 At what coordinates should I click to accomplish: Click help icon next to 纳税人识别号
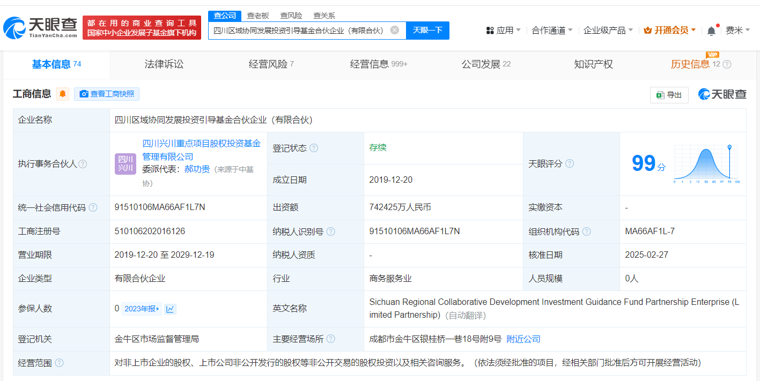pyautogui.click(x=331, y=231)
